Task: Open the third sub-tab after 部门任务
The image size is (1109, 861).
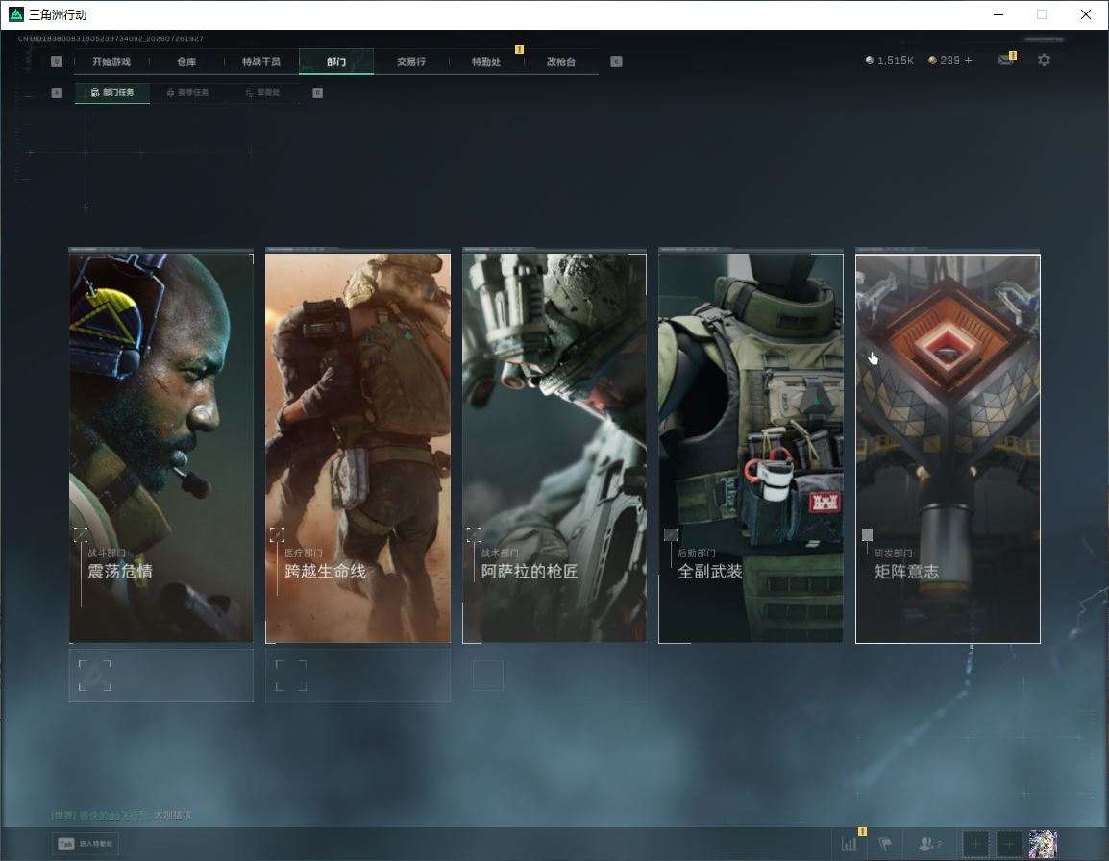Action: [x=262, y=92]
